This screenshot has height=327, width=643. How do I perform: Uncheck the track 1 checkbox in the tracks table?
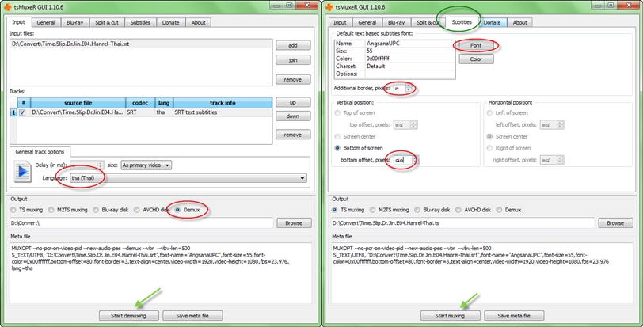pos(22,112)
